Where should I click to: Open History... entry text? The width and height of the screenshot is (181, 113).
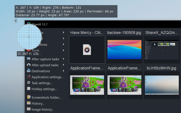[38, 104]
